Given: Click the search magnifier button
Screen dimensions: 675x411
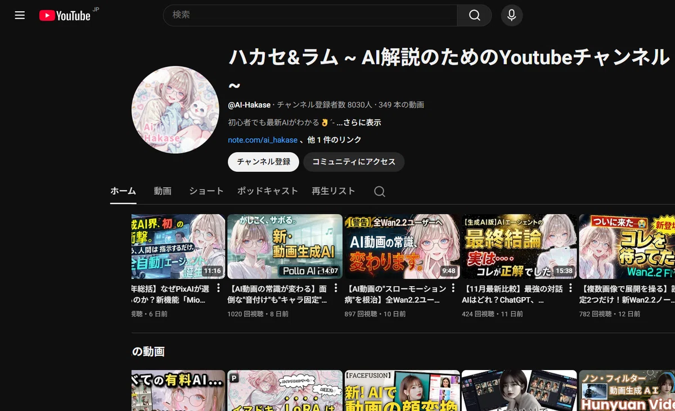Looking at the screenshot, I should tap(474, 15).
